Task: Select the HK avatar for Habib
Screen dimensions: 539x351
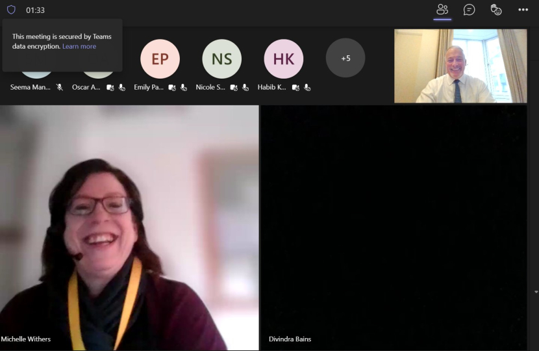Action: (x=284, y=58)
